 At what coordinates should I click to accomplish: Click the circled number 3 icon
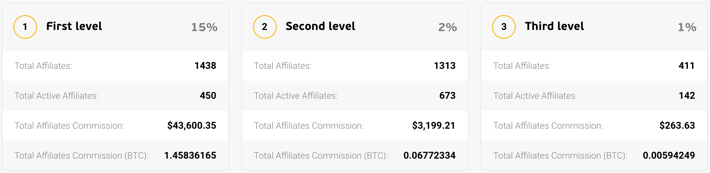[504, 27]
